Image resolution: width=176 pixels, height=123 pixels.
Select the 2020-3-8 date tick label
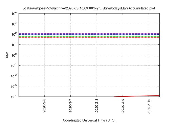97,105
